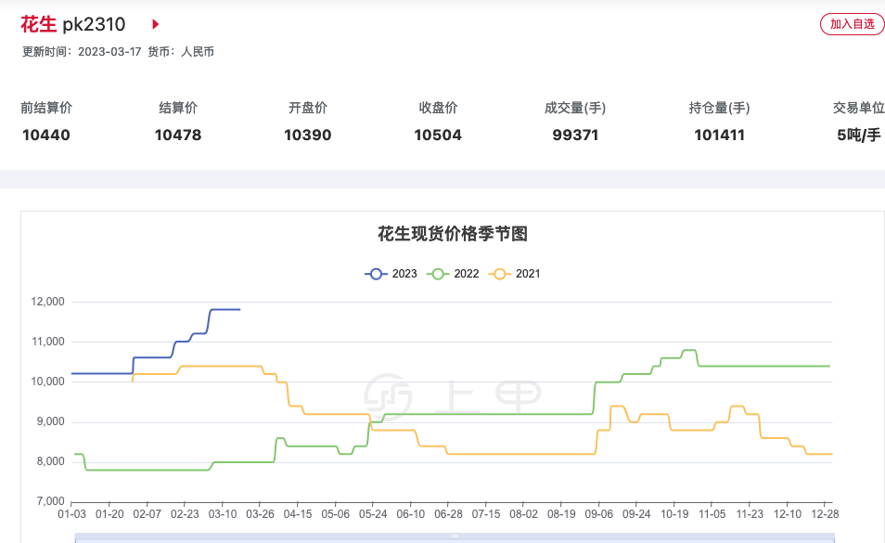Screen dimensions: 885x543
Task: Click the 花生 pk2310 contract title
Action: [72, 24]
